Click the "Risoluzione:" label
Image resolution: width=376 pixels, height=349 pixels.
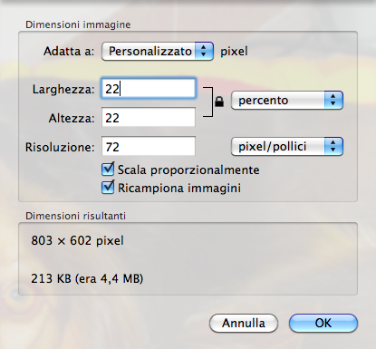pos(60,147)
